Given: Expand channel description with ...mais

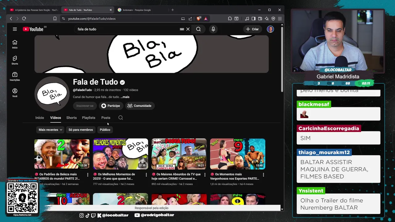Looking at the screenshot, I should point(125,97).
